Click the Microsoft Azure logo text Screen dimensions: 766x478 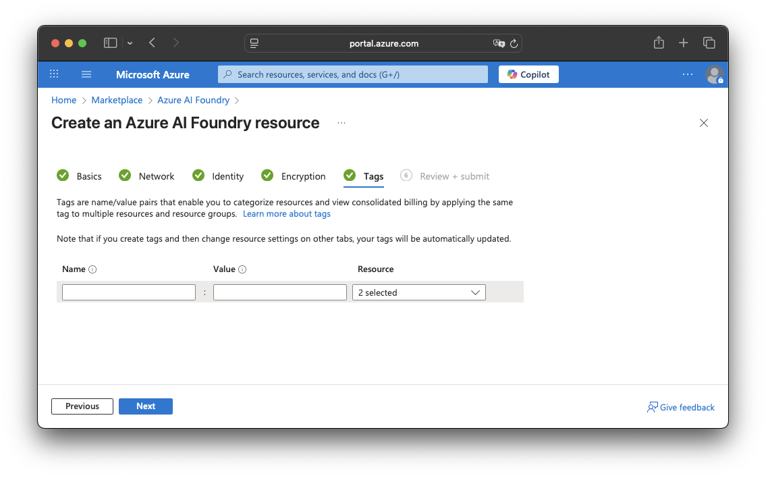click(153, 75)
